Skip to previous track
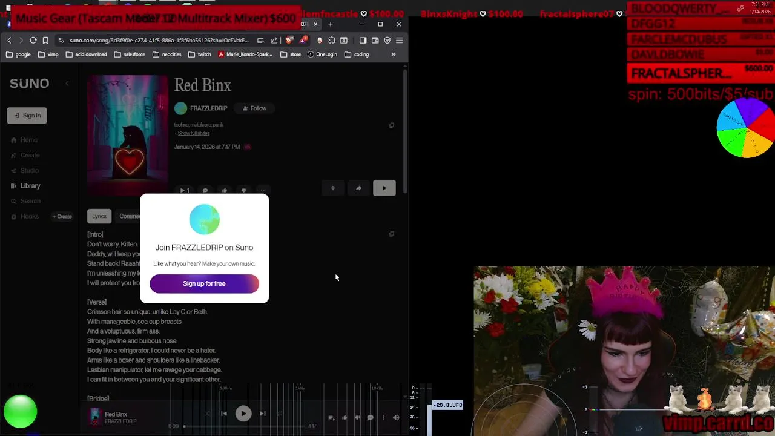Viewport: 775px width, 436px height. [x=223, y=414]
